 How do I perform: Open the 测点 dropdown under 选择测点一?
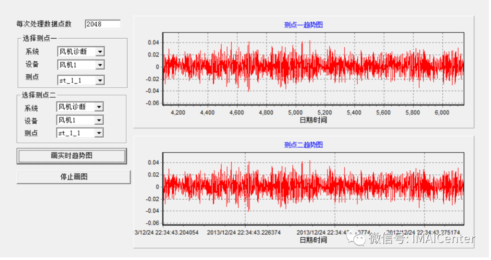pos(100,80)
